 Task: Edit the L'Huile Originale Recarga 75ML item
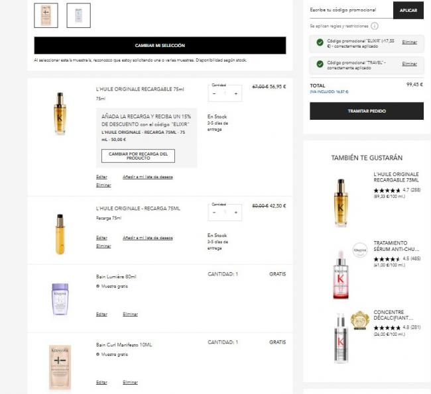[x=101, y=238]
